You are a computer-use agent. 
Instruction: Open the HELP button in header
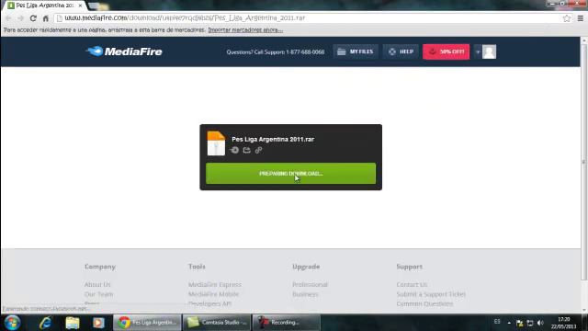(401, 51)
